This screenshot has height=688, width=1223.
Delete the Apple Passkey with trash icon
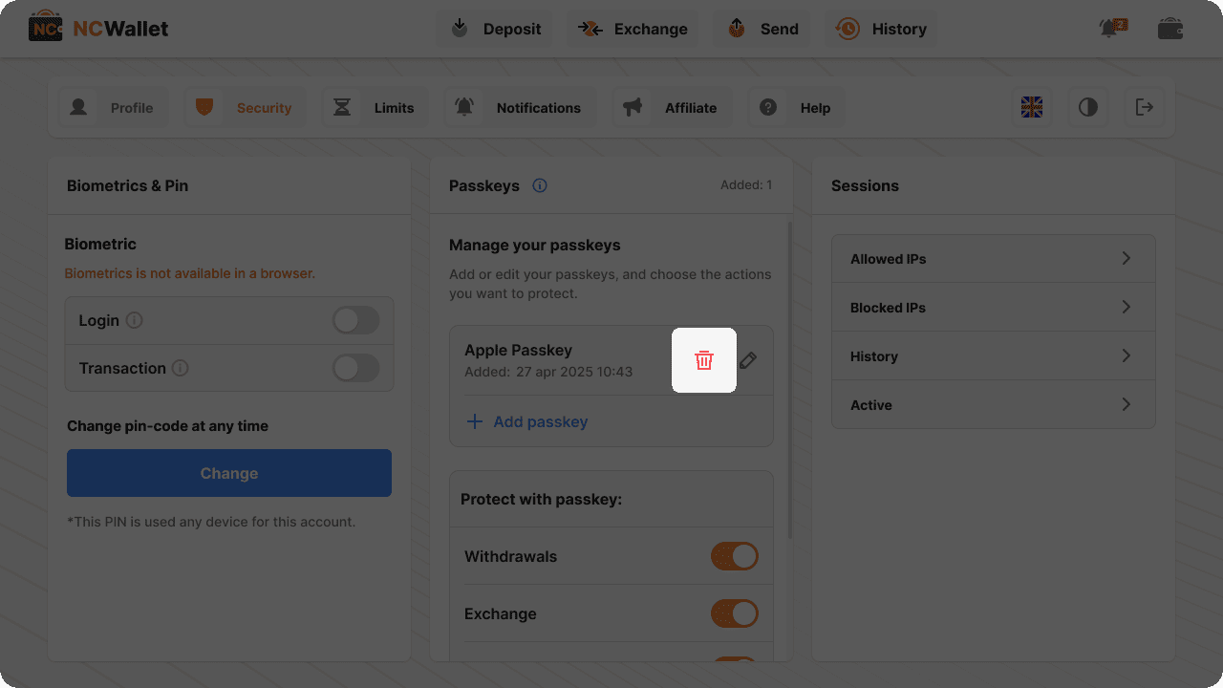click(x=704, y=360)
